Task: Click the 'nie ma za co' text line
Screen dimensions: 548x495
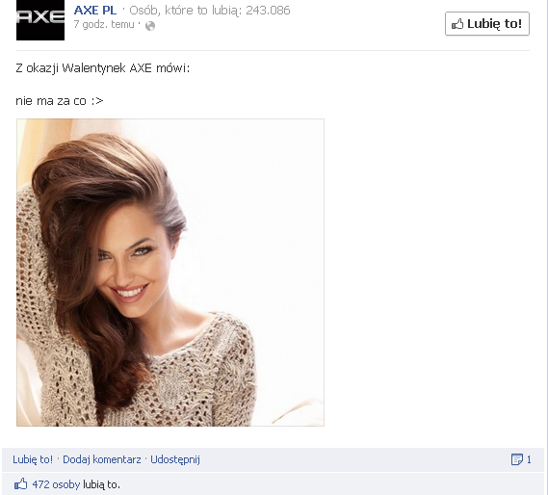Action: (x=60, y=101)
